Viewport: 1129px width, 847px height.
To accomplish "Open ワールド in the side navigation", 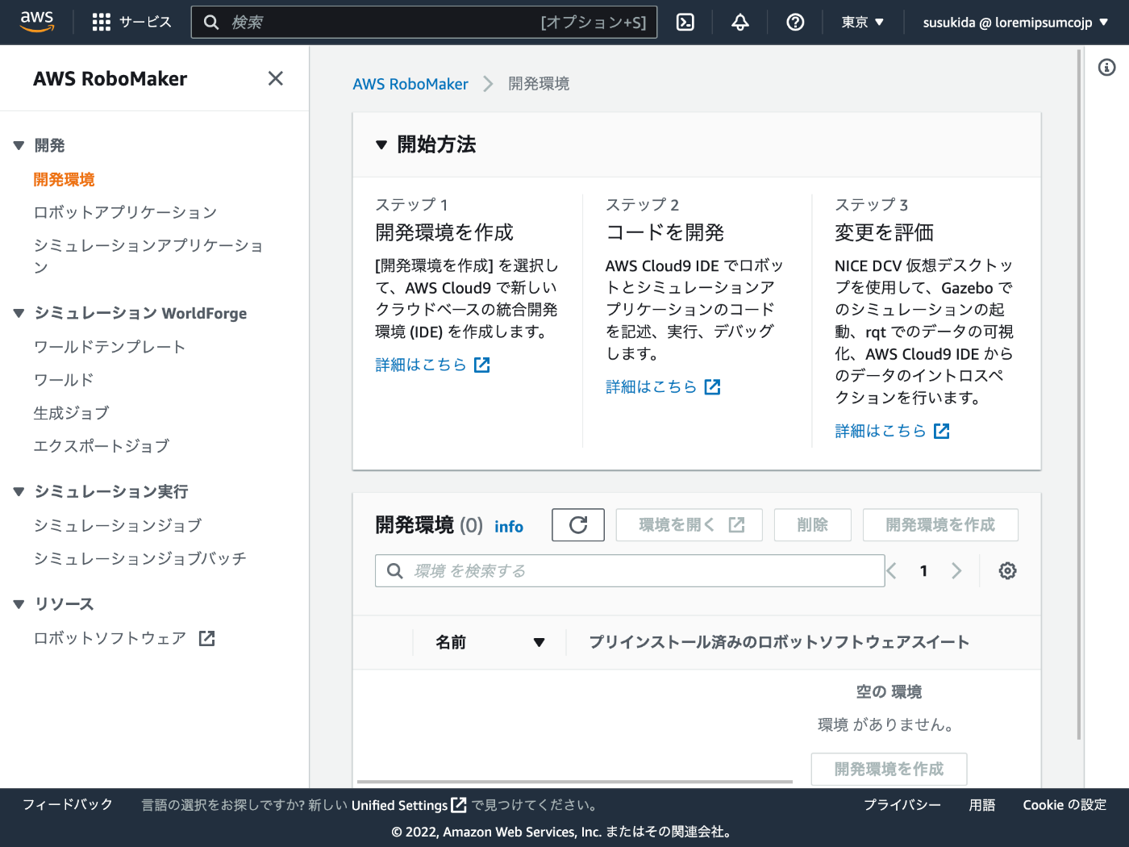I will [x=64, y=381].
